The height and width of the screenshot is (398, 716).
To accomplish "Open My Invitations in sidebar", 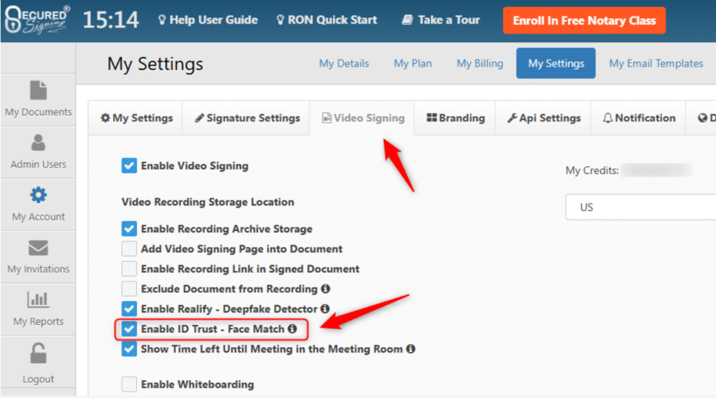I will 38,257.
